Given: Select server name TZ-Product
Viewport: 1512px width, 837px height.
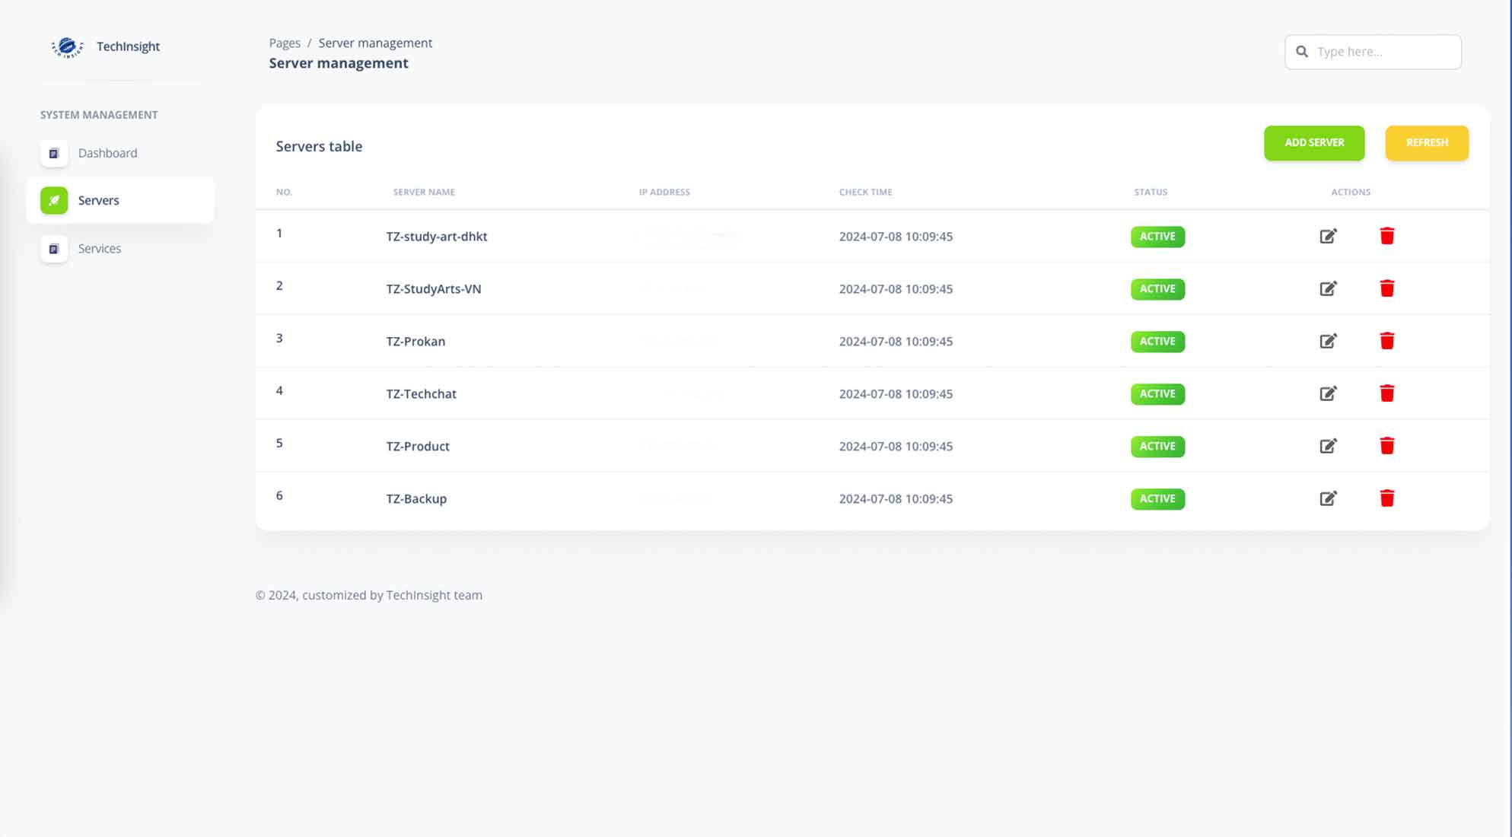Looking at the screenshot, I should coord(418,447).
